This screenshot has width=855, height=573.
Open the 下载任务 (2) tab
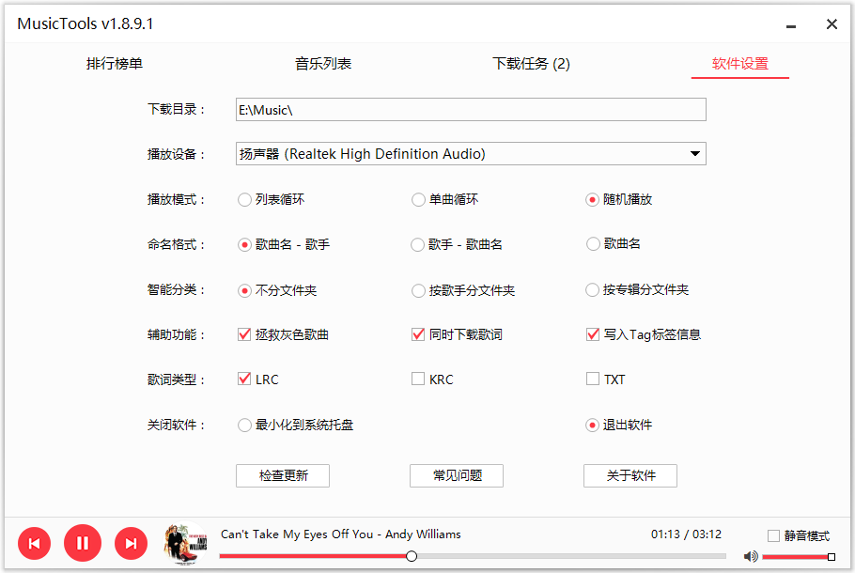point(531,64)
